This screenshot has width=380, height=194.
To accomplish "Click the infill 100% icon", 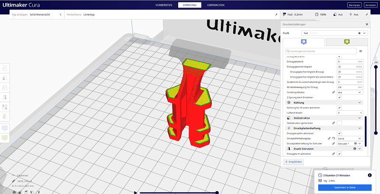I will pos(316,15).
